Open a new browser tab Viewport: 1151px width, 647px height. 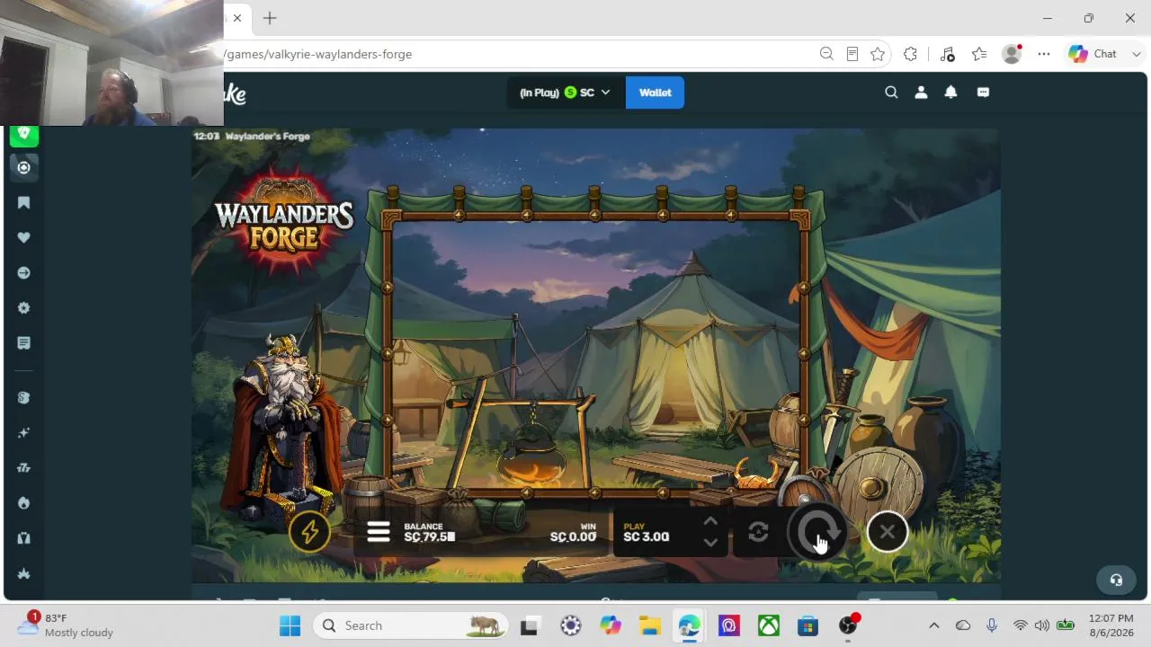click(270, 18)
